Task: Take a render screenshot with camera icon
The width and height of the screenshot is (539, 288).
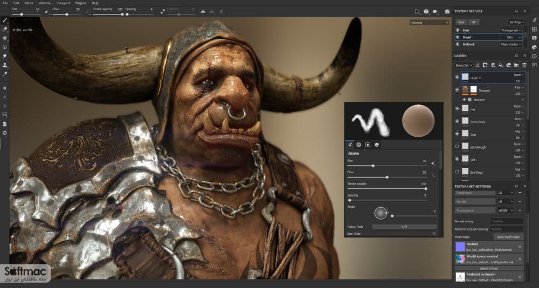Action: [x=447, y=11]
